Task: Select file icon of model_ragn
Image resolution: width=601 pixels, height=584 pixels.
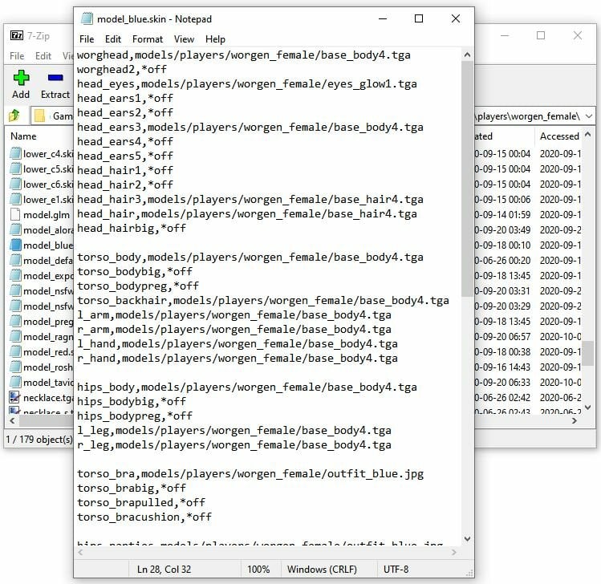Action: tap(15, 336)
